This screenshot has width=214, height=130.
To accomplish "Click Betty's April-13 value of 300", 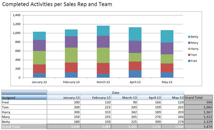I will (149, 121).
